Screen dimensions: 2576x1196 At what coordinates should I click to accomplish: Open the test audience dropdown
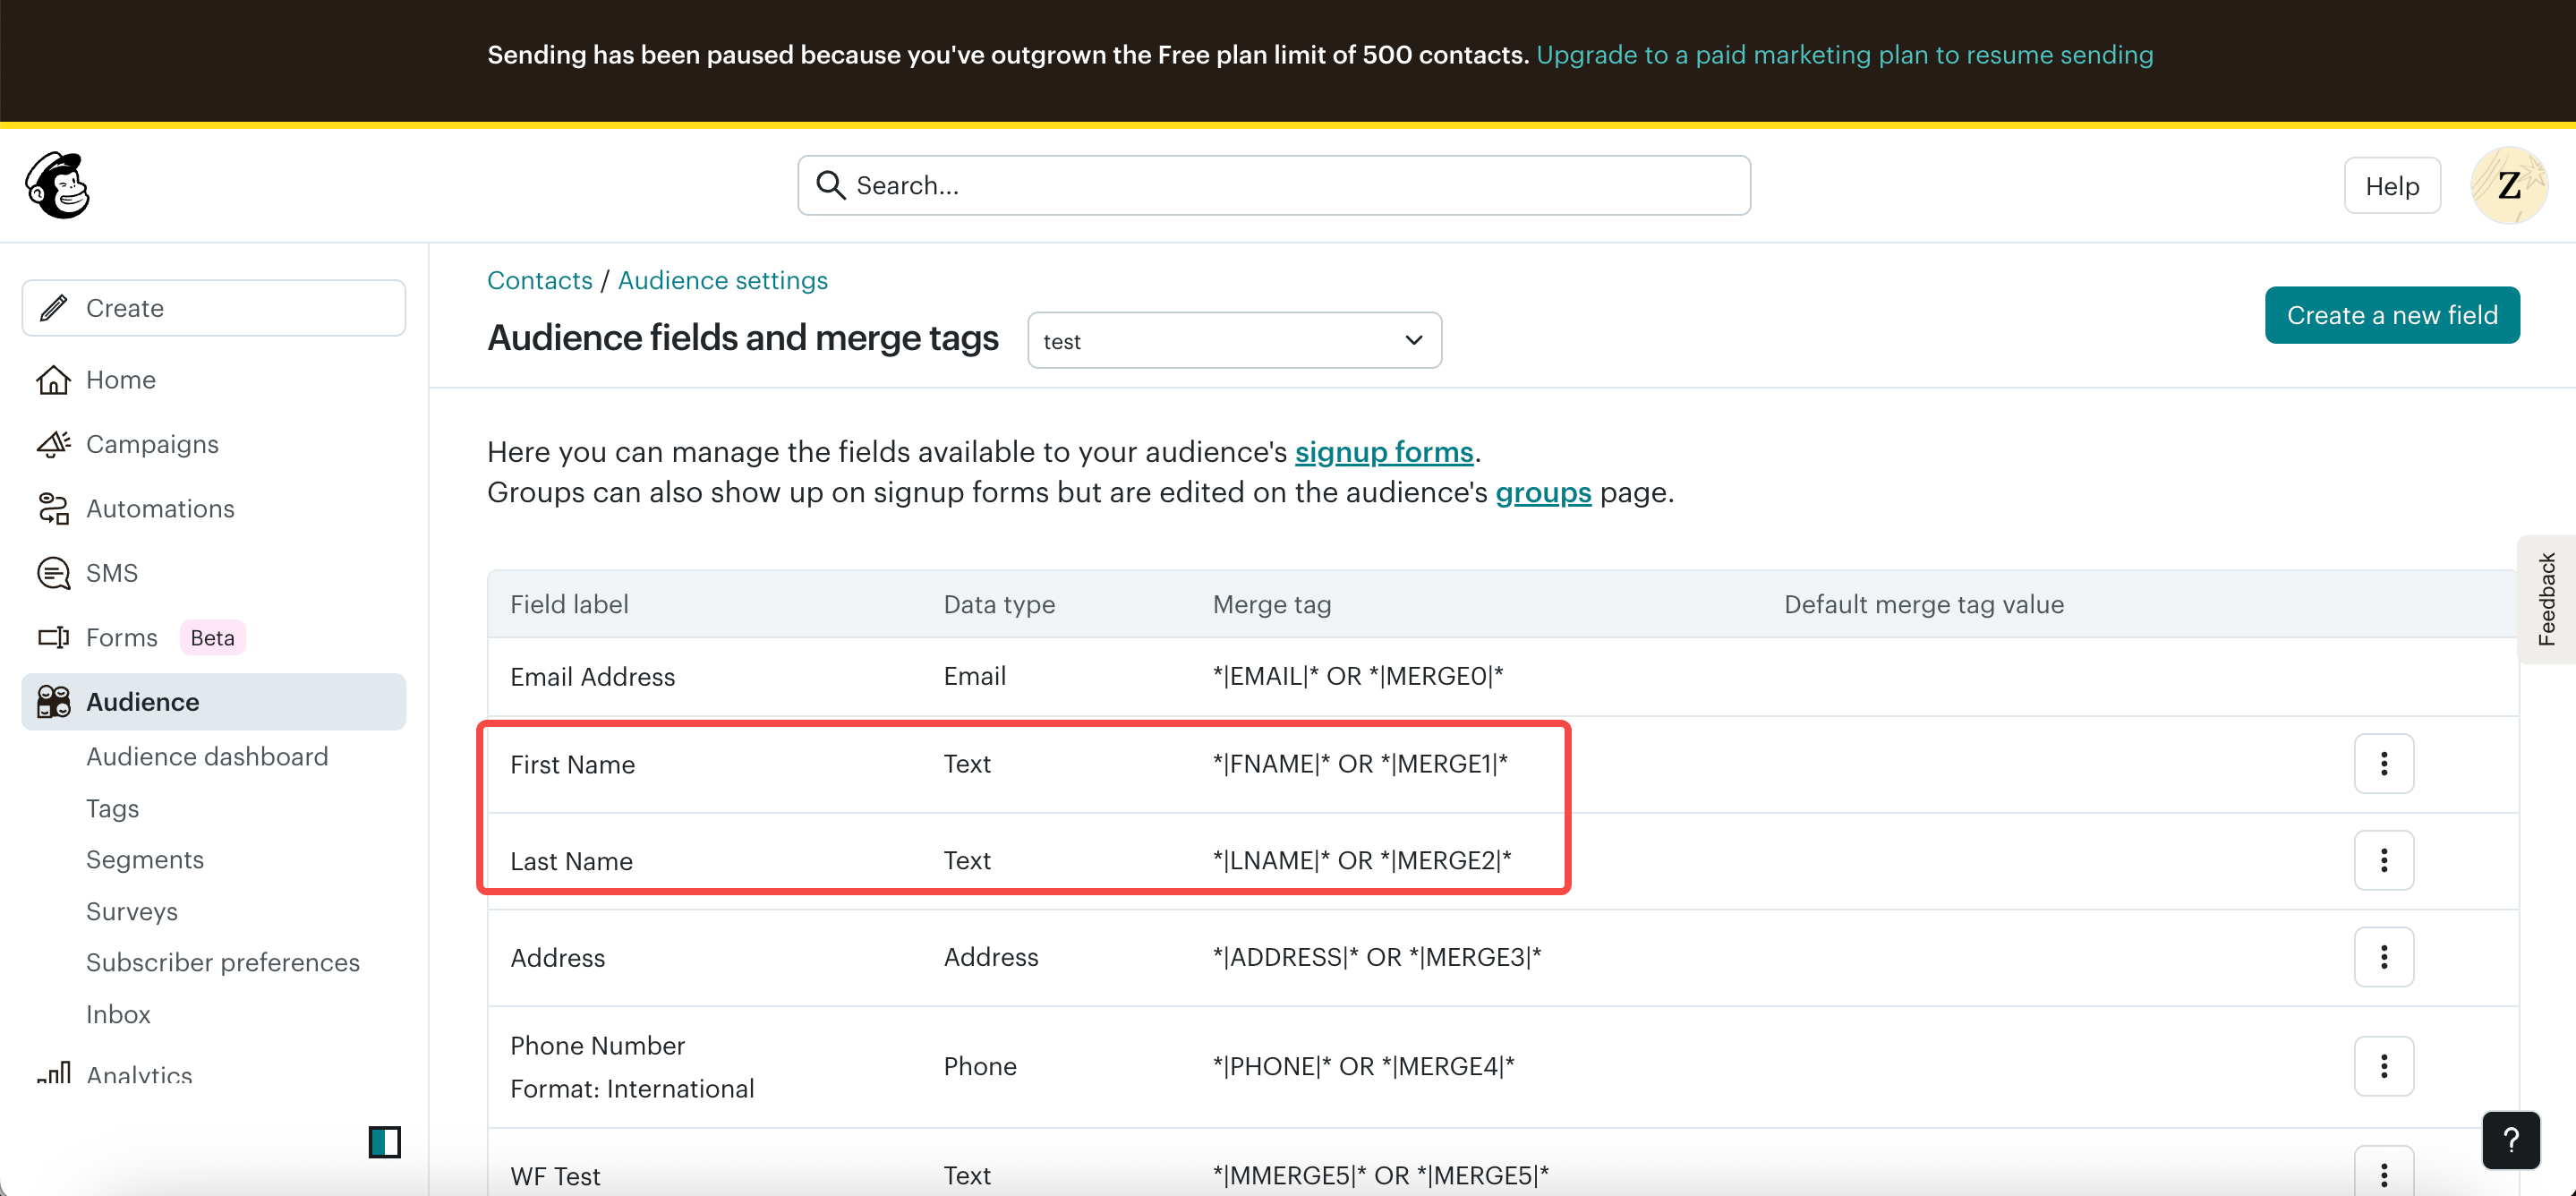point(1234,341)
